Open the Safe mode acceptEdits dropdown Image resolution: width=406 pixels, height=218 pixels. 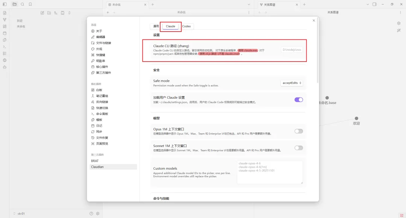(x=292, y=83)
